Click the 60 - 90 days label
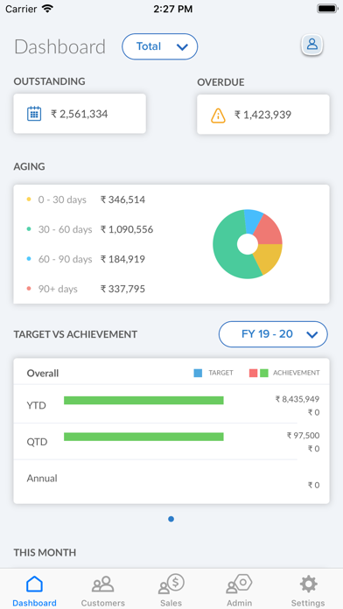The height and width of the screenshot is (609, 343). pos(65,259)
